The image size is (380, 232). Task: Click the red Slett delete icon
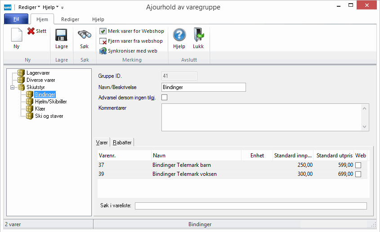coord(31,31)
